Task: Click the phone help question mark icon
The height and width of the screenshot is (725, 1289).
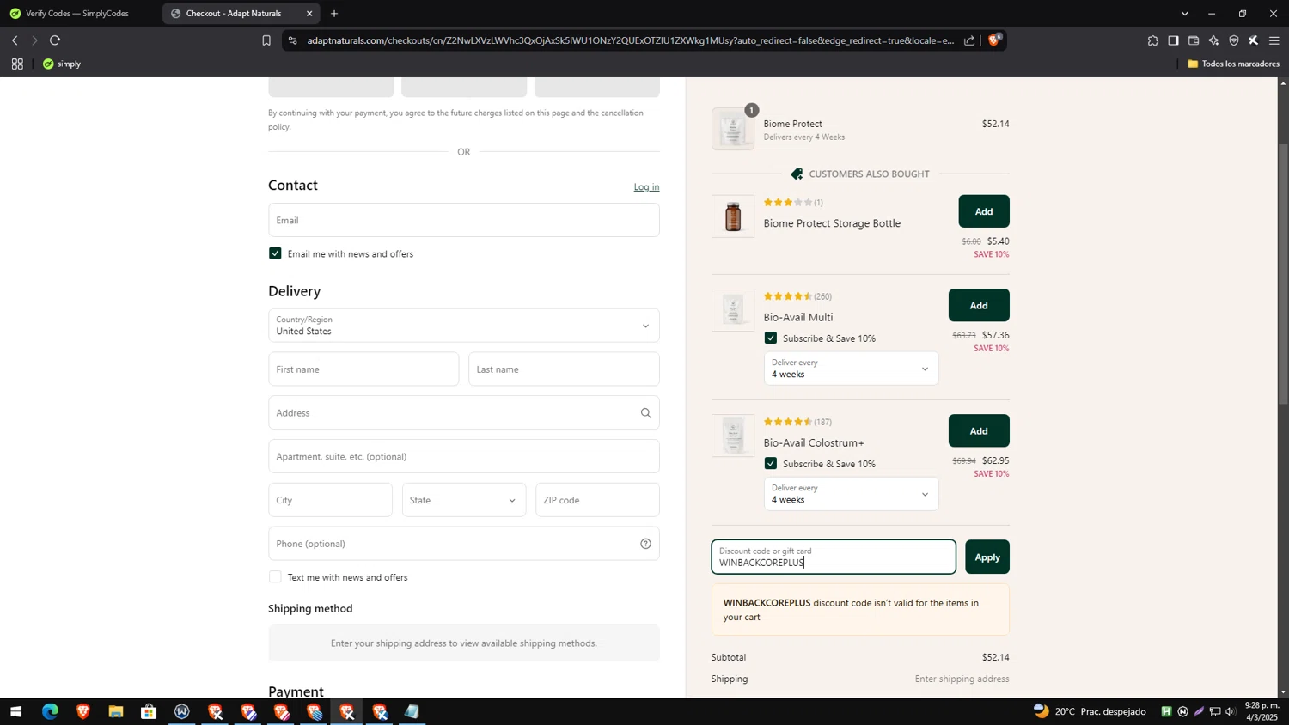Action: (645, 544)
